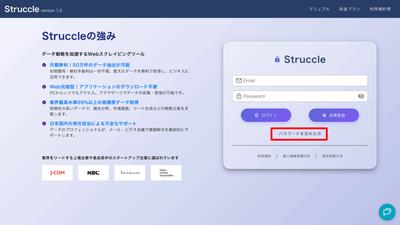Open the 個人情報保護方針 privacy link
Viewport: 400px width, 225px height.
coord(296,156)
